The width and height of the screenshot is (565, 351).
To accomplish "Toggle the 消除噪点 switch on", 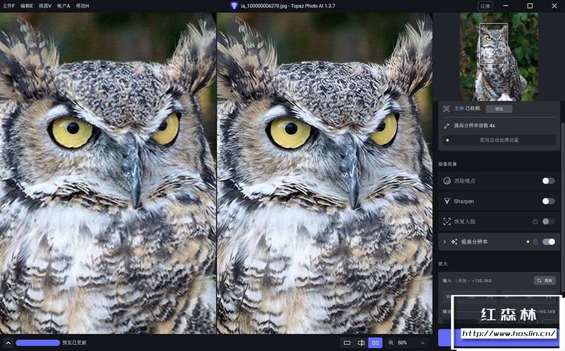I will (549, 181).
